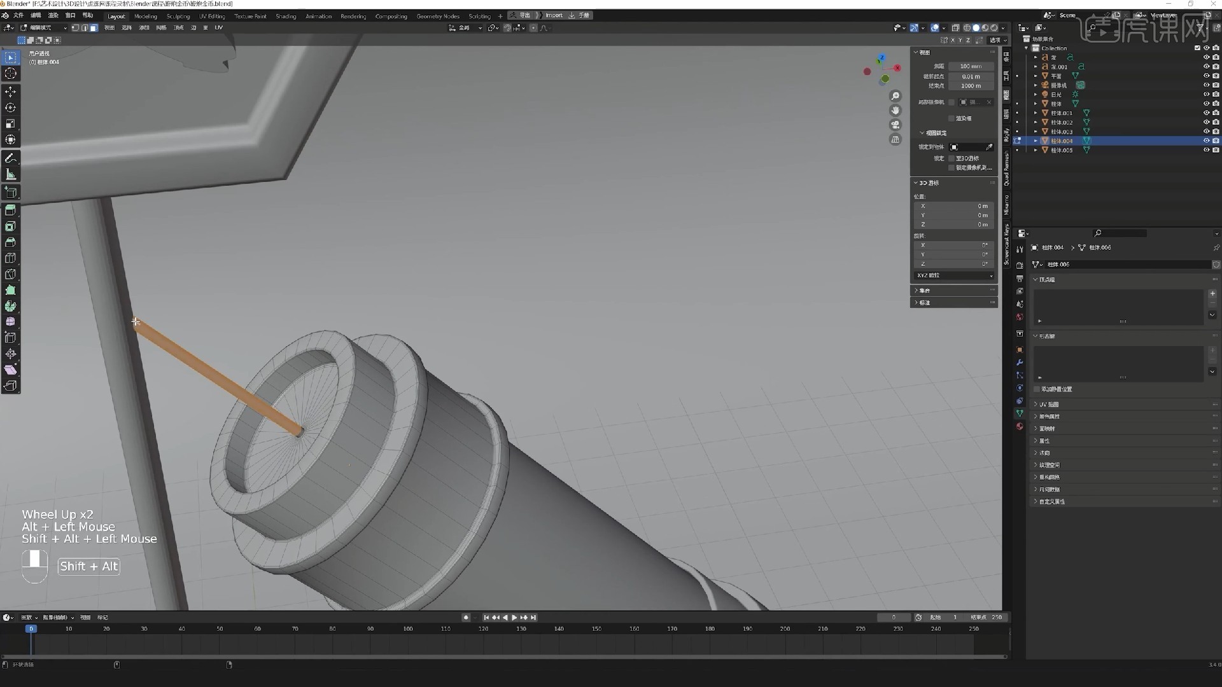Open the XYZ 欧拉 rotation mode dropdown
The width and height of the screenshot is (1222, 687).
954,275
